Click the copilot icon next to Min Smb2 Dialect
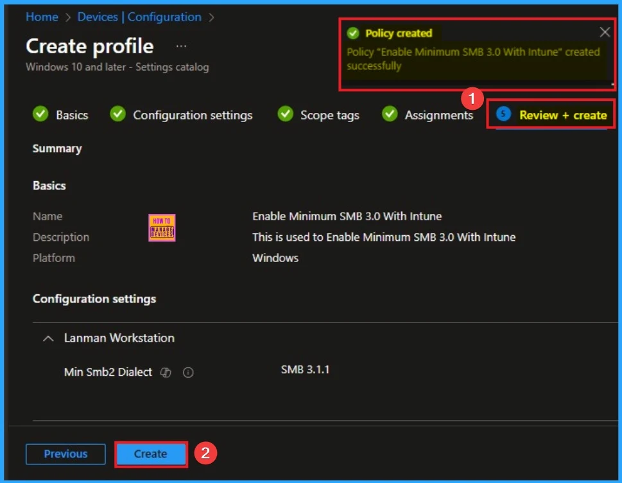This screenshot has height=483, width=622. (166, 373)
